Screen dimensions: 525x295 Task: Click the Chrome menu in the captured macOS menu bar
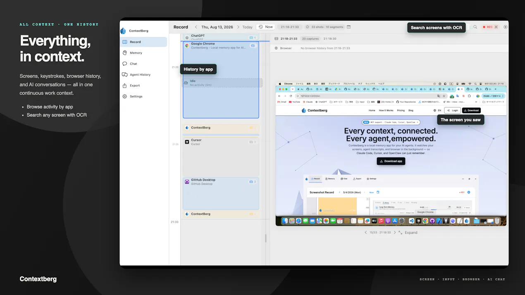(x=288, y=84)
